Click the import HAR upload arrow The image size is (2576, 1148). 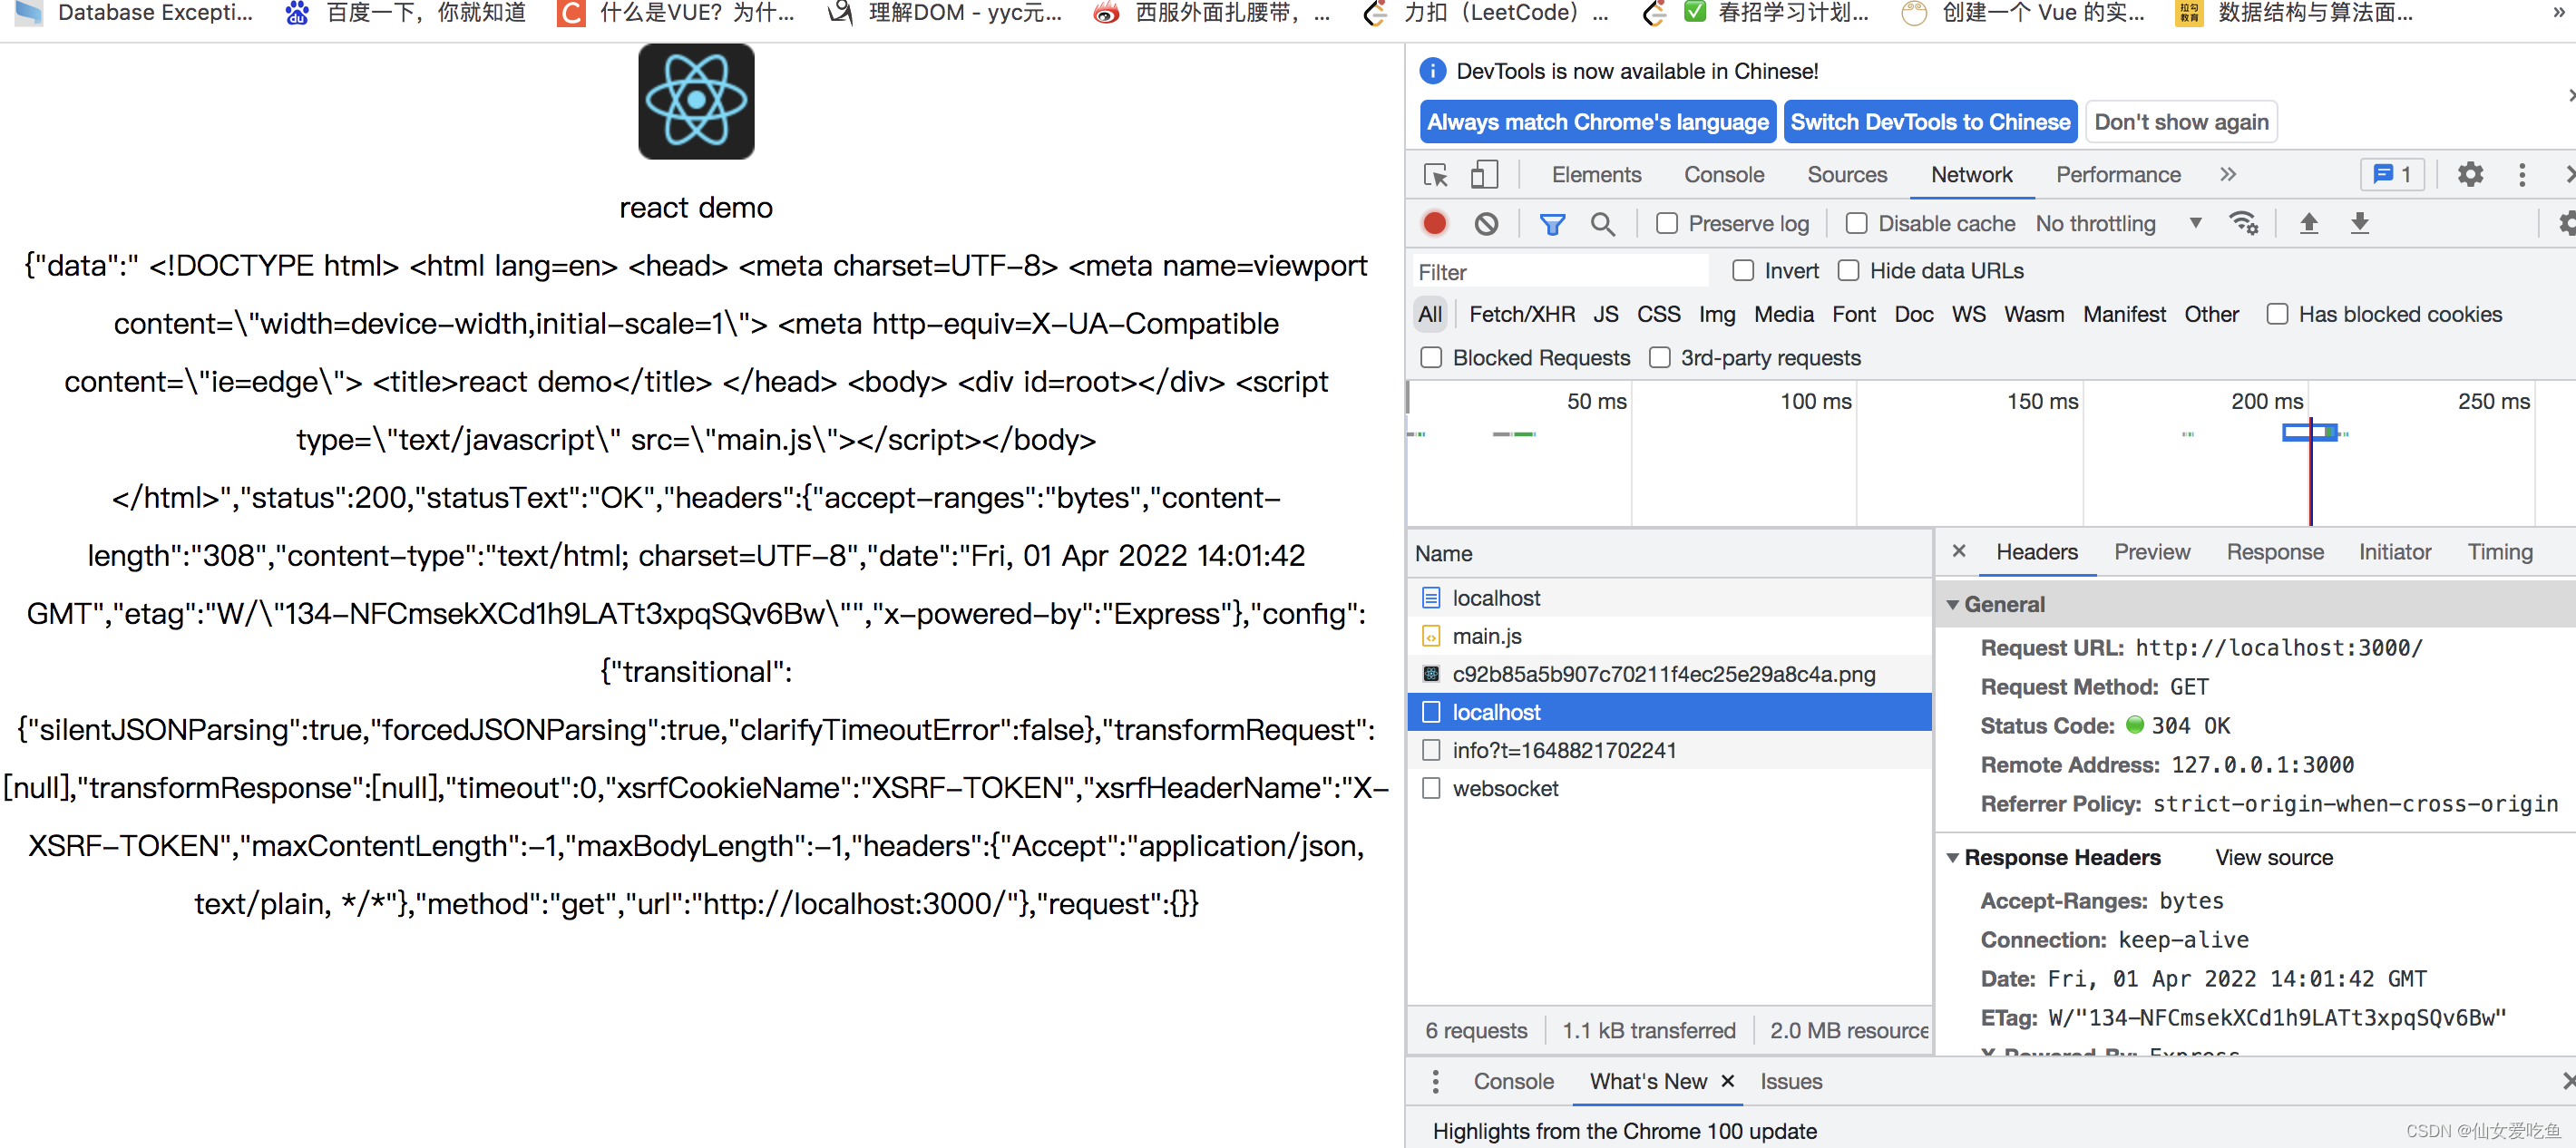[x=2309, y=223]
